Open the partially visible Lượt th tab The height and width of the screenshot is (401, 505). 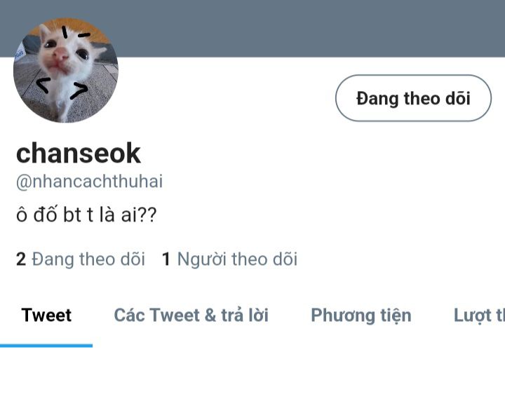[479, 315]
